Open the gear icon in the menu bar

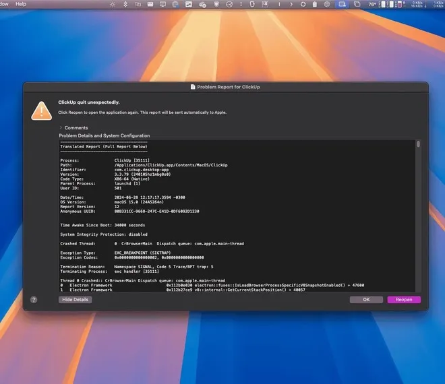click(x=327, y=4)
